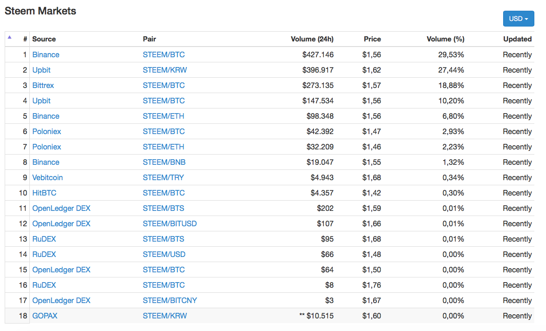This screenshot has width=546, height=331.
Task: Open the STEEM/USD pair link
Action: coord(164,255)
